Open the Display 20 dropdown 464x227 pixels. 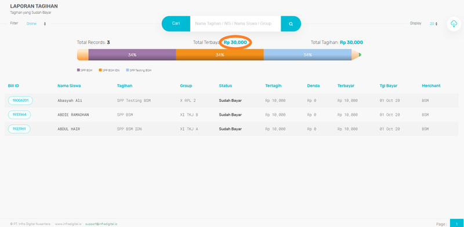tap(433, 24)
